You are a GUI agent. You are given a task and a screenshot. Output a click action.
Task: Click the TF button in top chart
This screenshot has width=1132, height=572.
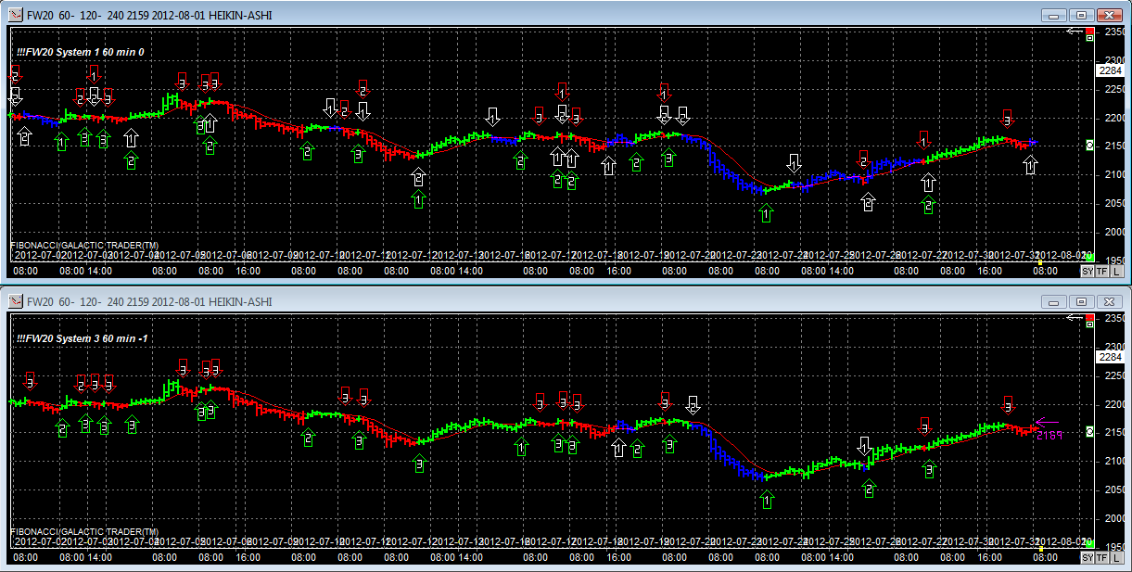(1101, 272)
